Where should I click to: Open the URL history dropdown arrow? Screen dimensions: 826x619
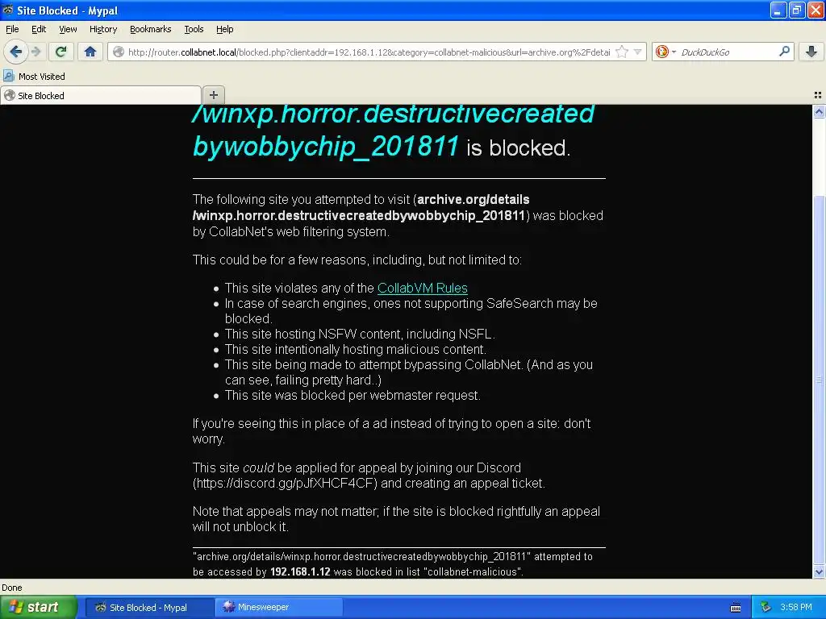(x=637, y=52)
